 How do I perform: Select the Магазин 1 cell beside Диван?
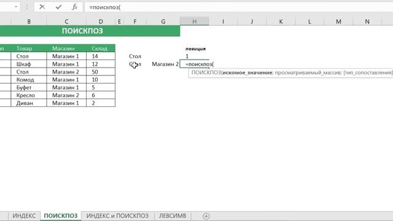tap(66, 103)
